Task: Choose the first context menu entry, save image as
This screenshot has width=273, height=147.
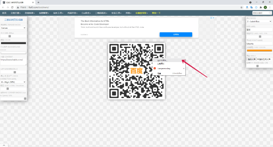Action: coord(169,60)
